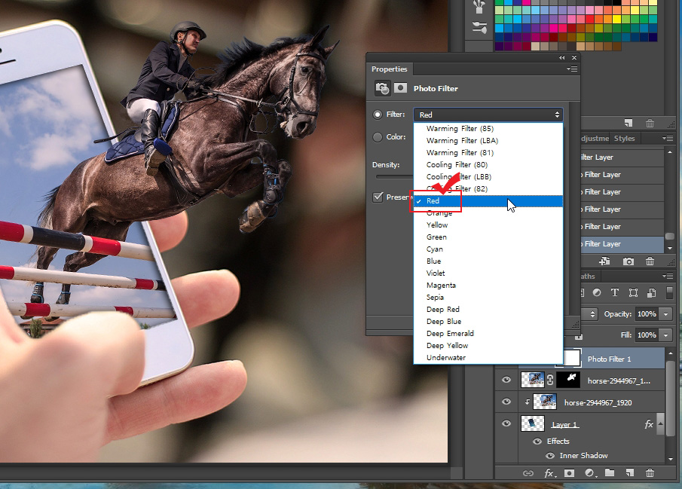
Task: Click the horse layer mask thumbnail
Action: click(567, 380)
